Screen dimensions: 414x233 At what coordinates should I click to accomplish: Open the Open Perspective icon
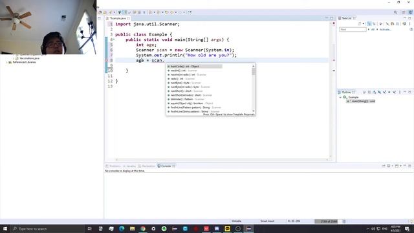click(x=404, y=12)
